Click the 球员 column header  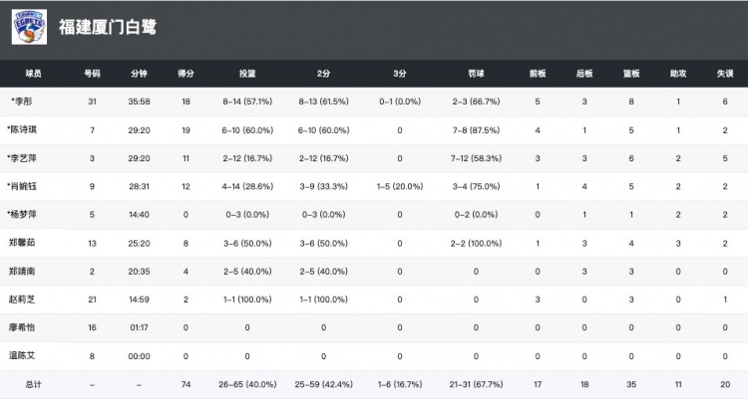coord(34,74)
